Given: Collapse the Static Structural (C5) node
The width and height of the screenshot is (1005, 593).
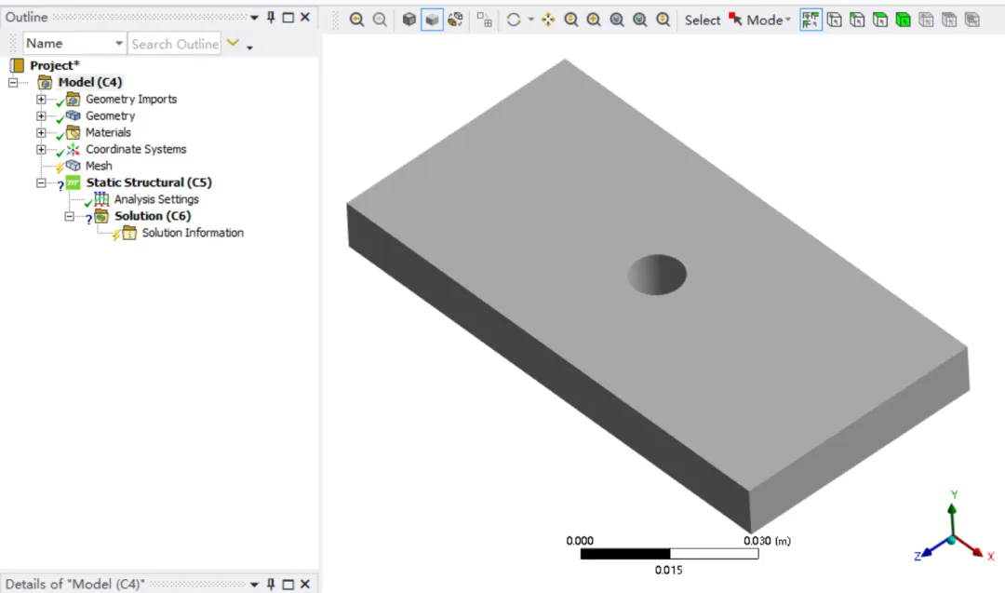Looking at the screenshot, I should 41,182.
